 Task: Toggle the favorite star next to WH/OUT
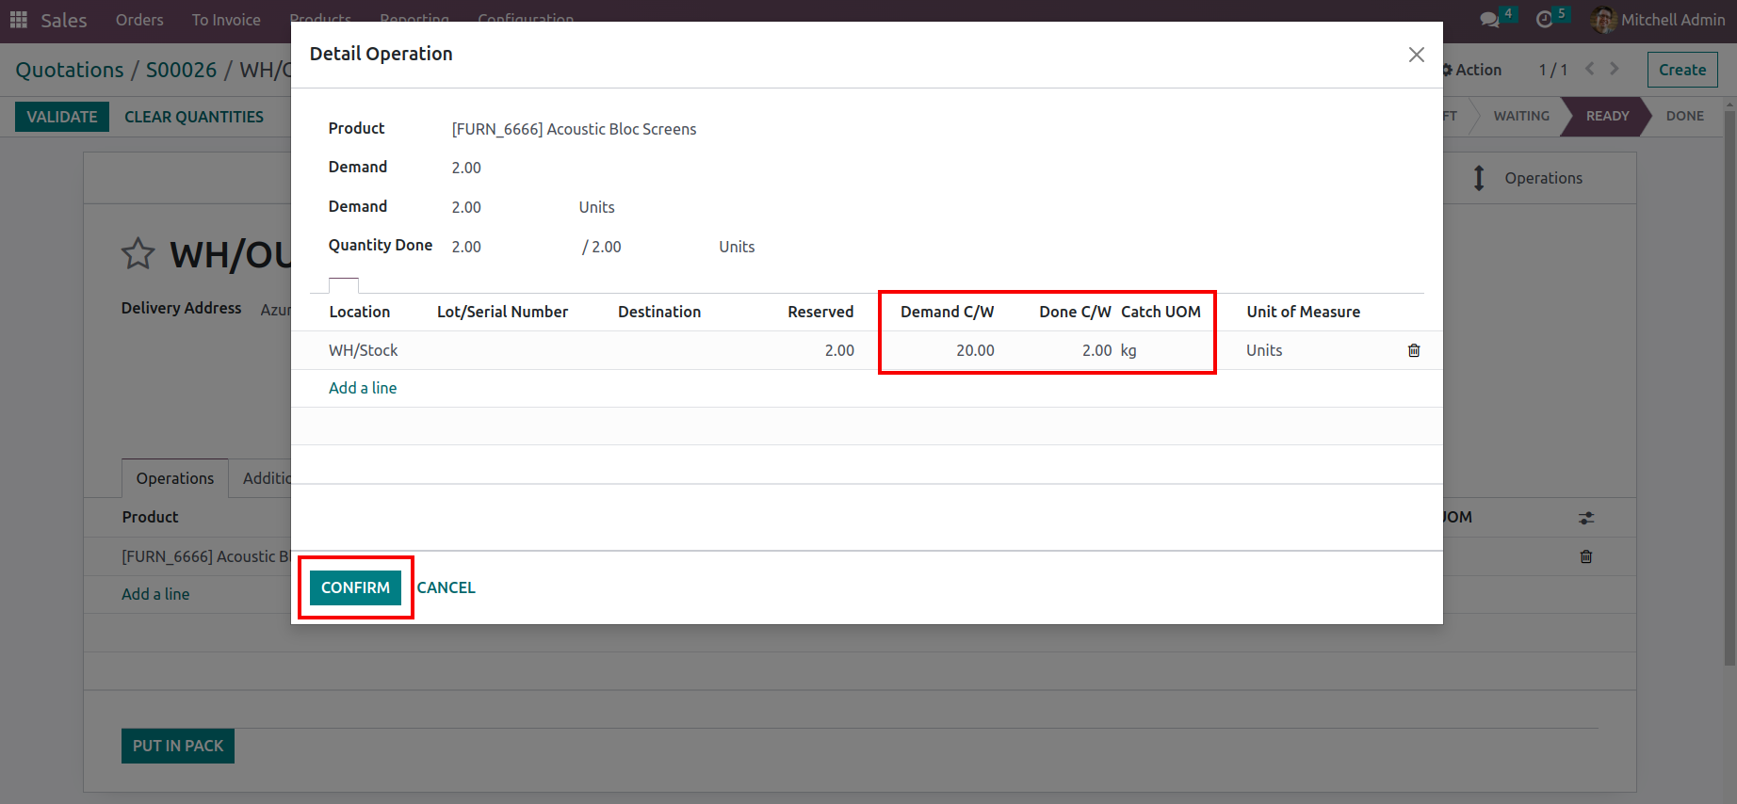point(138,254)
